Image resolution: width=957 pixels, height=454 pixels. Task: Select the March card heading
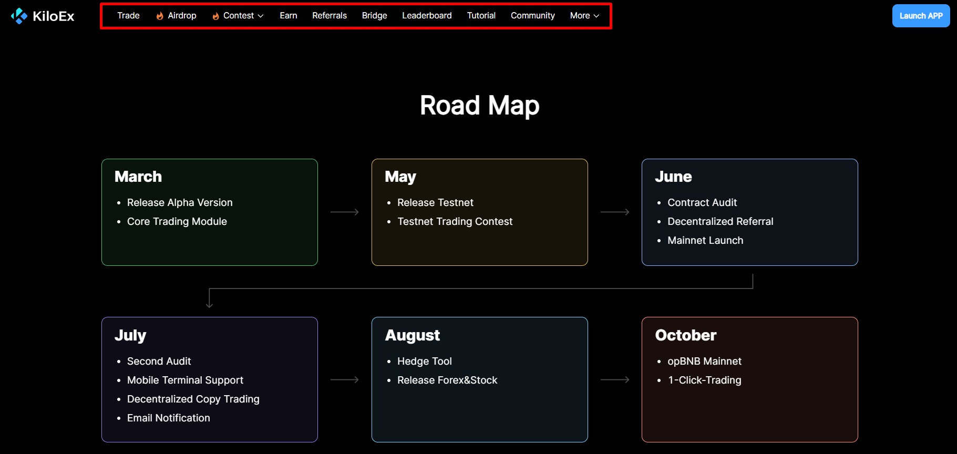click(138, 177)
